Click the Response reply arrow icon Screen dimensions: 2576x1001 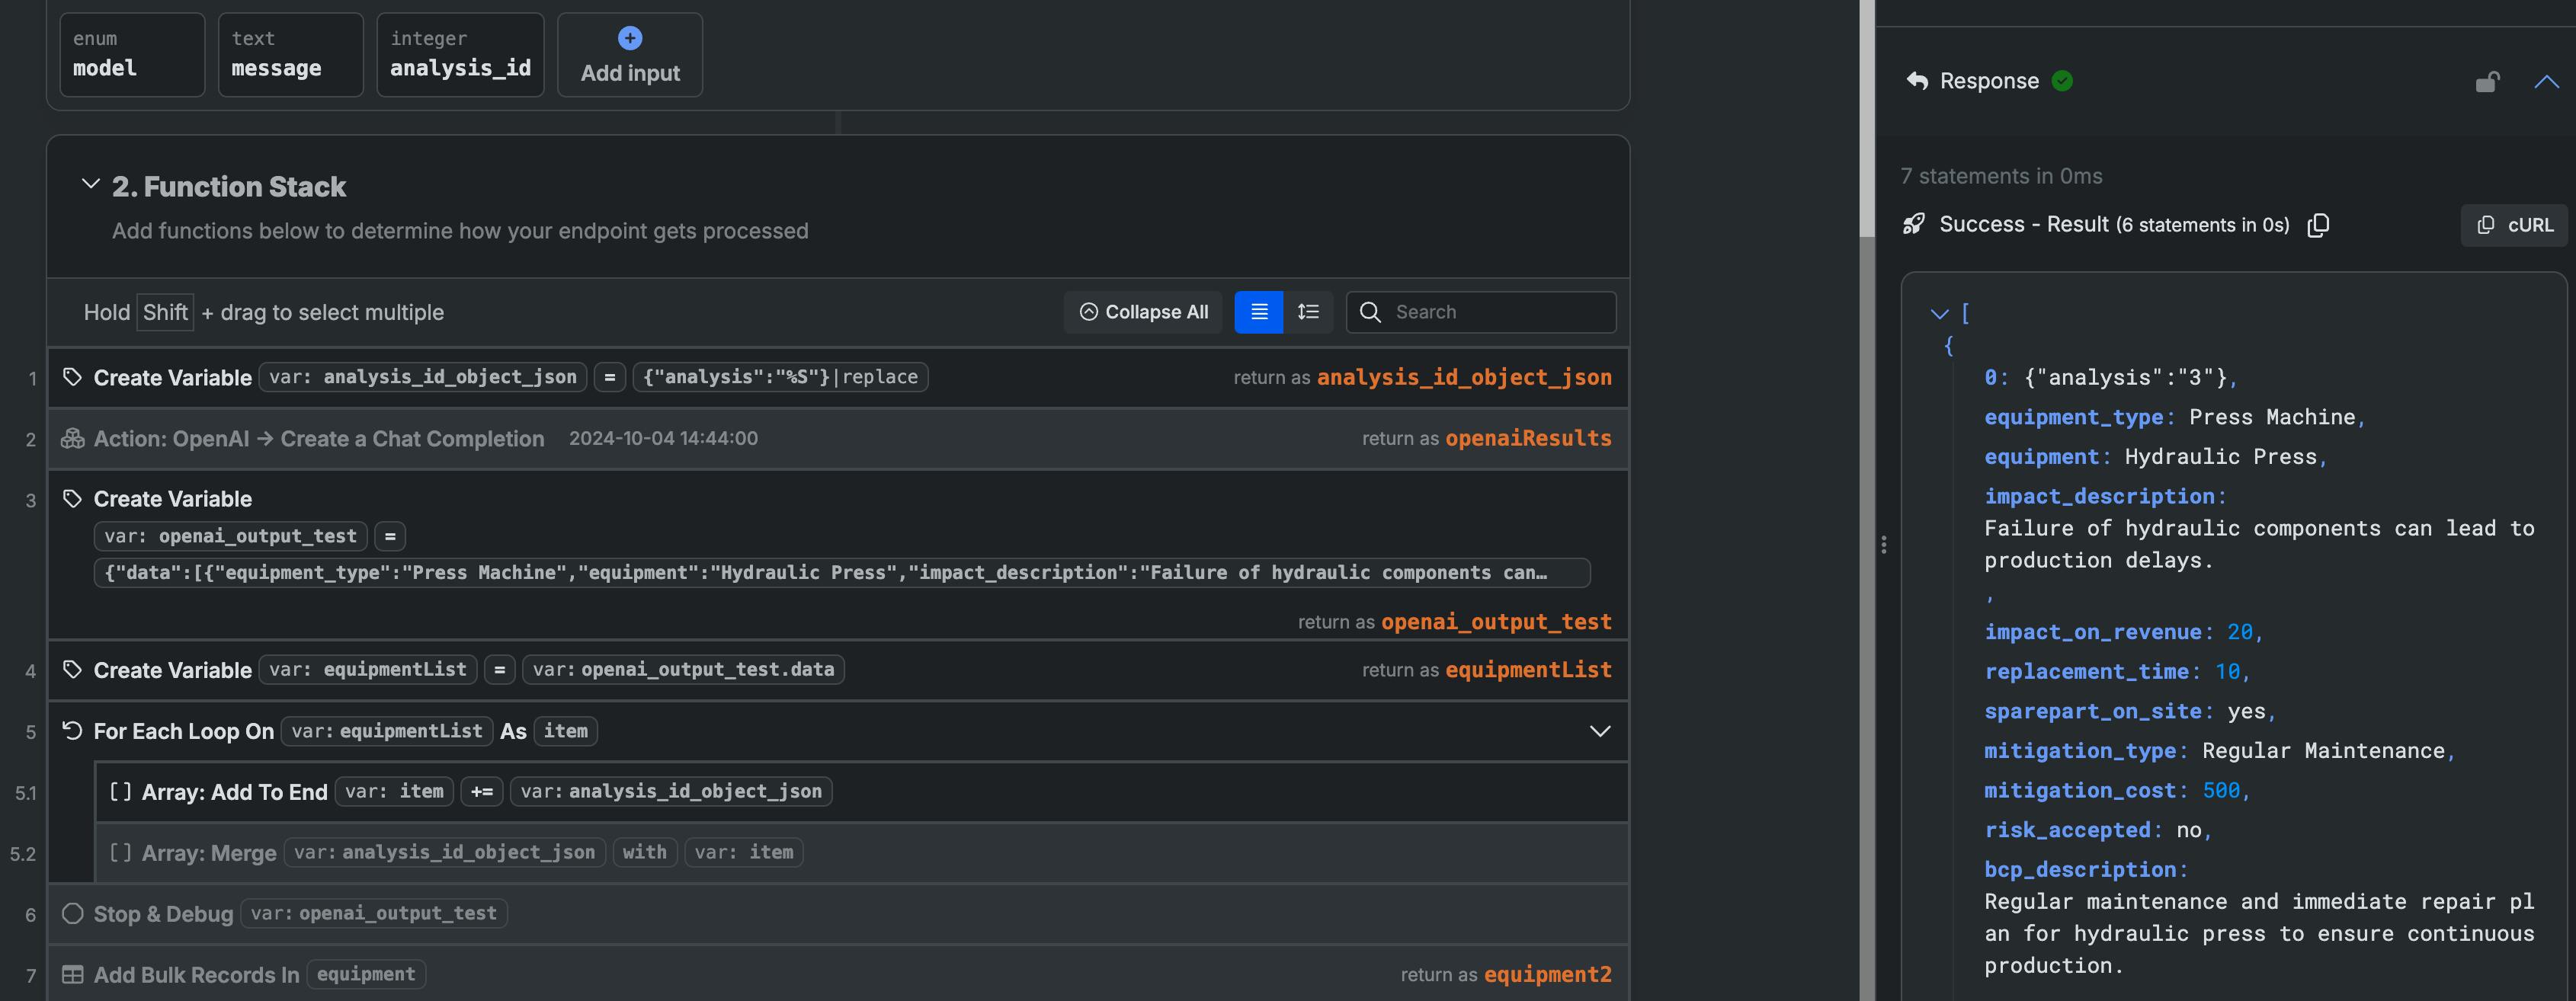[x=1917, y=81]
